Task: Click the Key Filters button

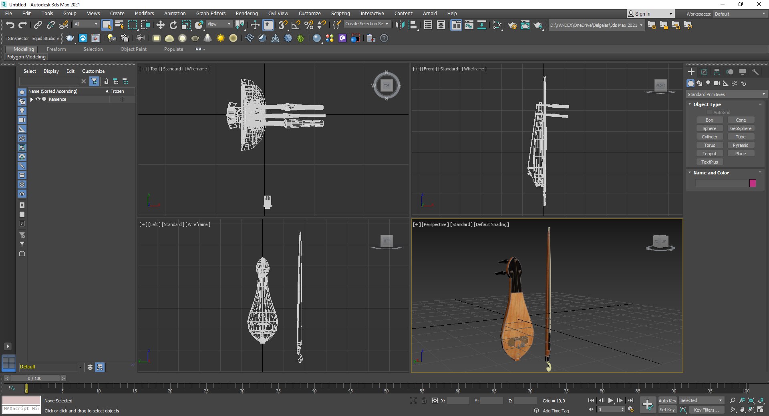Action: (x=706, y=410)
